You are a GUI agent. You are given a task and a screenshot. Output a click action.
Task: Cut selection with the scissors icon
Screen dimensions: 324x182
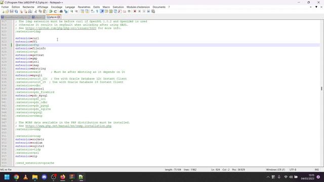[x=35, y=11]
